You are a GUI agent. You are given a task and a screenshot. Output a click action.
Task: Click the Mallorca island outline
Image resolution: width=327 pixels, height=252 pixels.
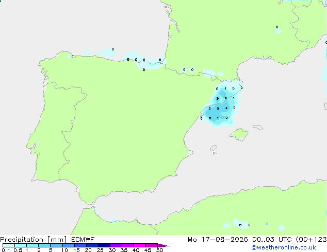[x=239, y=134]
